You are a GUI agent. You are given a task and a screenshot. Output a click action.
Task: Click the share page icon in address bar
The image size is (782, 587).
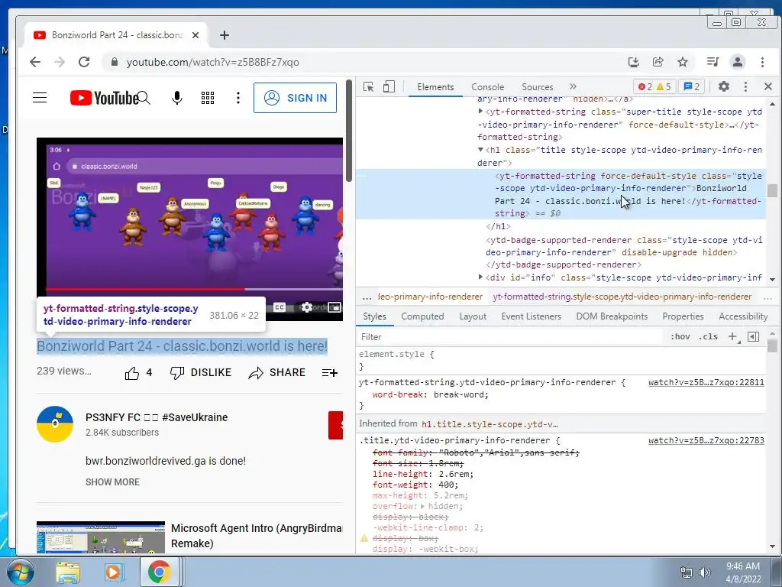[x=658, y=62]
